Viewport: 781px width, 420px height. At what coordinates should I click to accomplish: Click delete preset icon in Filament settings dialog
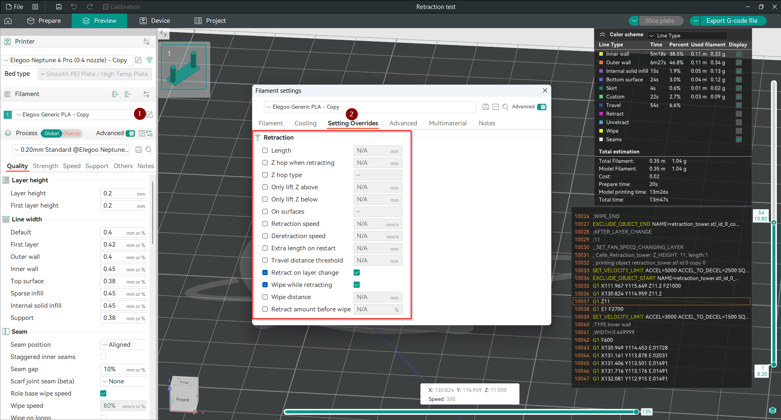(x=495, y=107)
